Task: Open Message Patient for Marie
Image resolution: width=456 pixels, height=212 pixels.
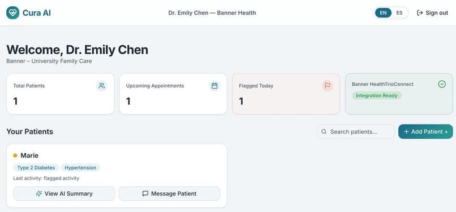Action: tap(169, 193)
